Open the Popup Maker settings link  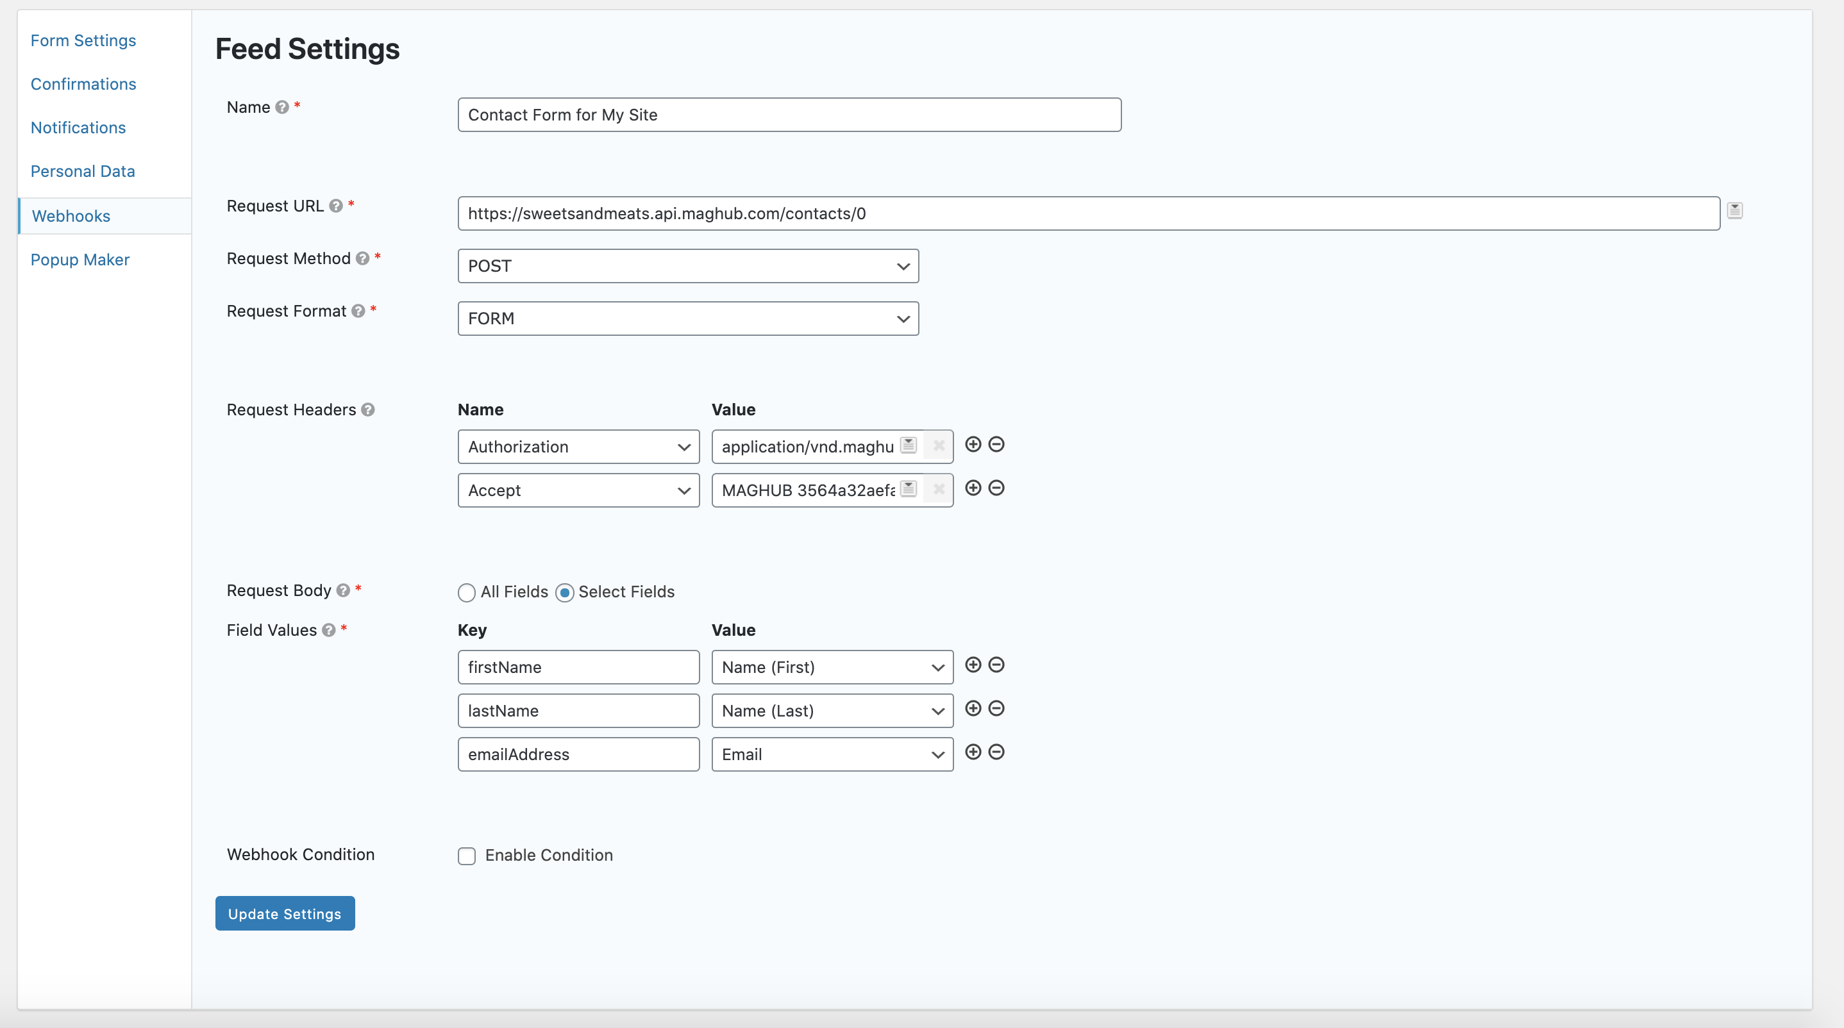(x=80, y=259)
